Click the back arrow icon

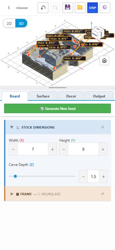click(9, 8)
